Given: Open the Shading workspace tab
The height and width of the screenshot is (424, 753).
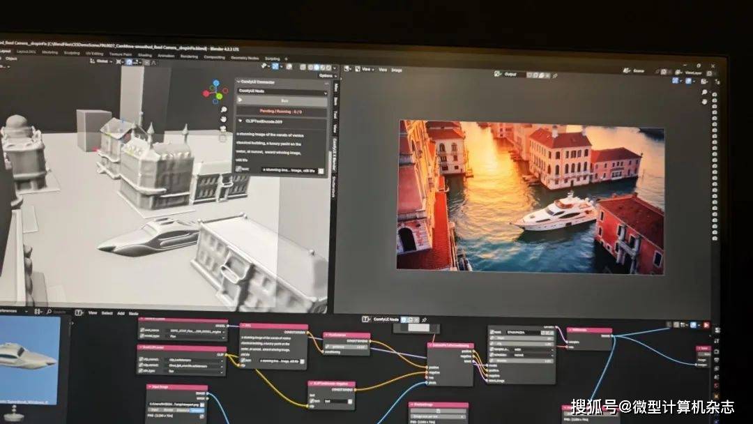Looking at the screenshot, I should [144, 55].
